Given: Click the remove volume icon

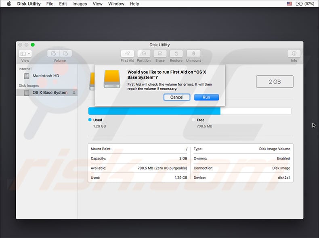Looking at the screenshot, I should pyautogui.click(x=65, y=54).
